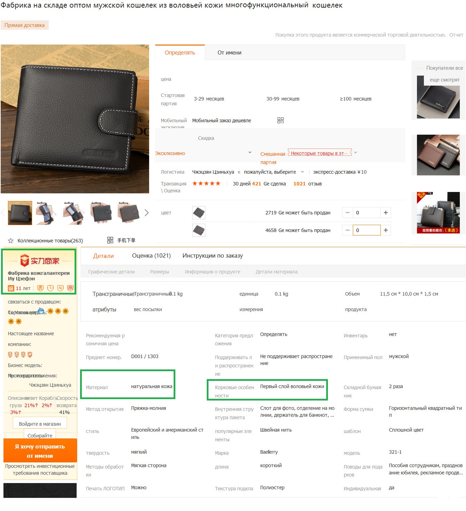Click the 实力商家 merchant badge logo
This screenshot has height=511, width=466.
pos(40,261)
